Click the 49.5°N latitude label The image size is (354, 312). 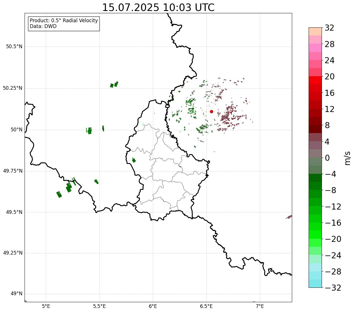pyautogui.click(x=14, y=212)
